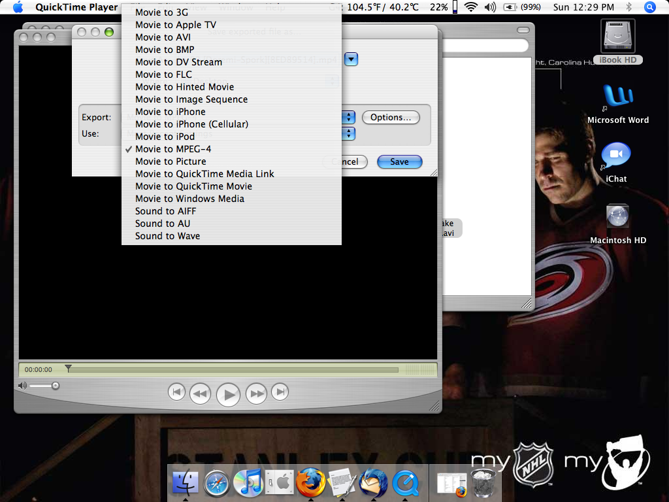Screen dimensions: 669x502
Task: Click the QuickTime window resize grip
Action: (x=434, y=407)
